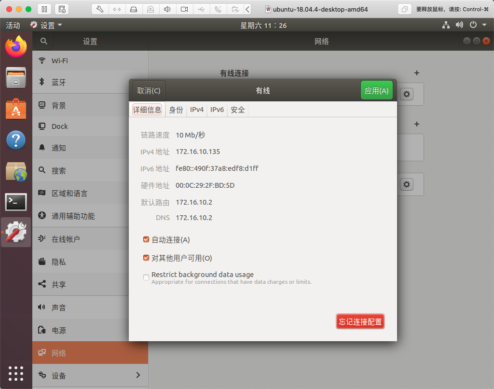Click the IPv4 address 172.16.10.135
This screenshot has width=494, height=389.
(x=198, y=152)
